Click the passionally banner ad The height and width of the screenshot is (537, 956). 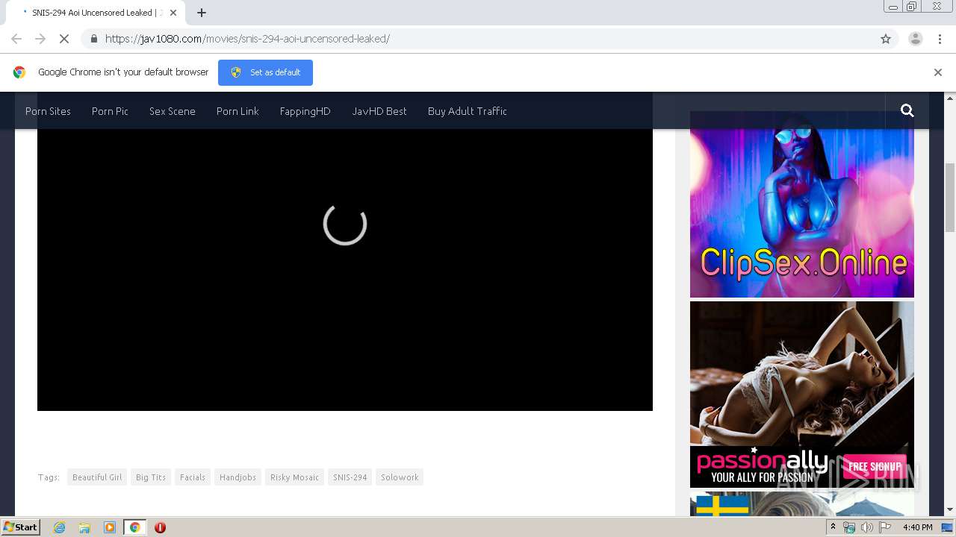(x=802, y=395)
